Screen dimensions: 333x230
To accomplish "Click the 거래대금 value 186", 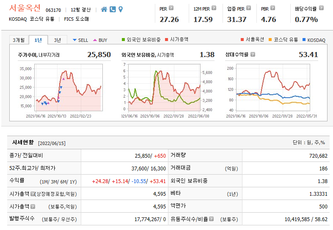I will coord(323,168).
